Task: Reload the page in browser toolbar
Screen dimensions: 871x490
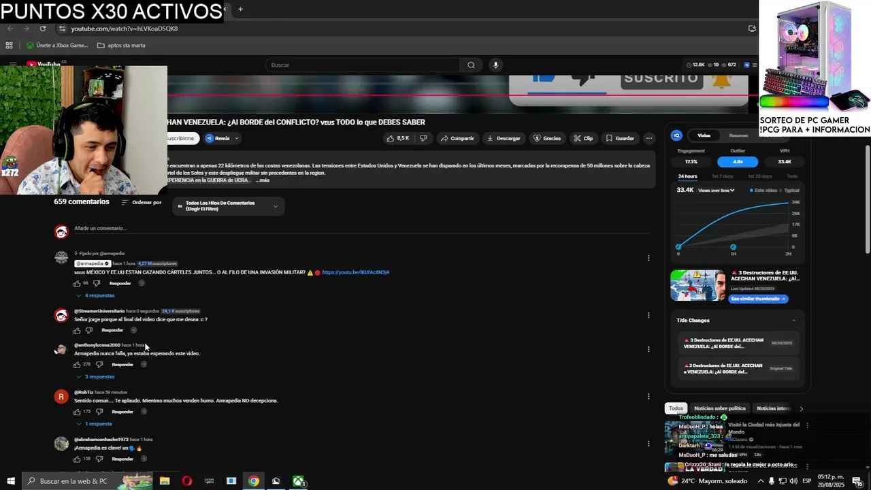Action: tap(43, 29)
